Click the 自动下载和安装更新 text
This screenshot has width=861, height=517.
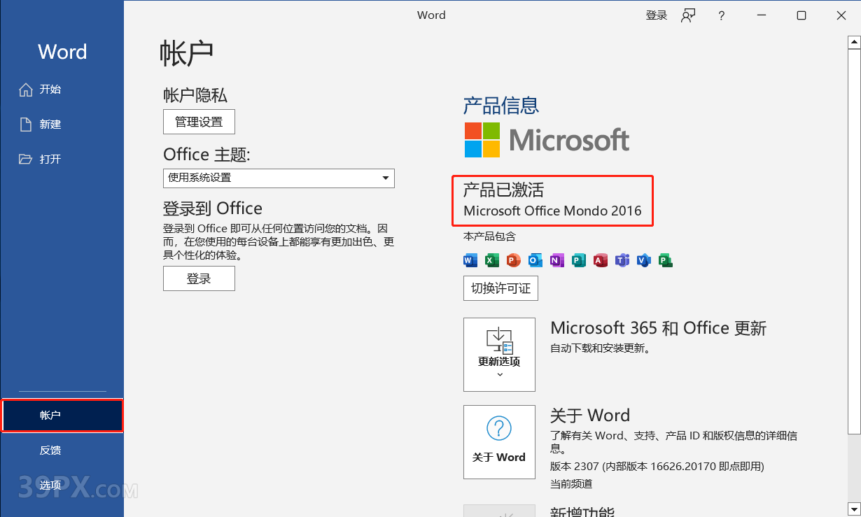pos(600,348)
